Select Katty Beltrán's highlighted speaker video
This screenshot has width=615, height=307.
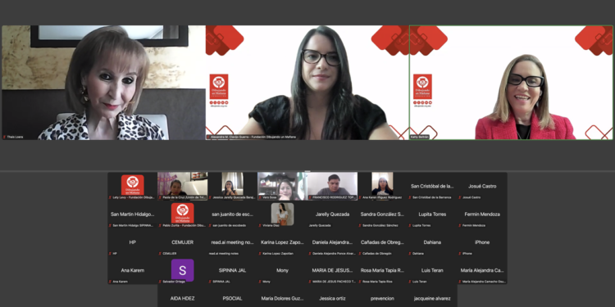(511, 83)
